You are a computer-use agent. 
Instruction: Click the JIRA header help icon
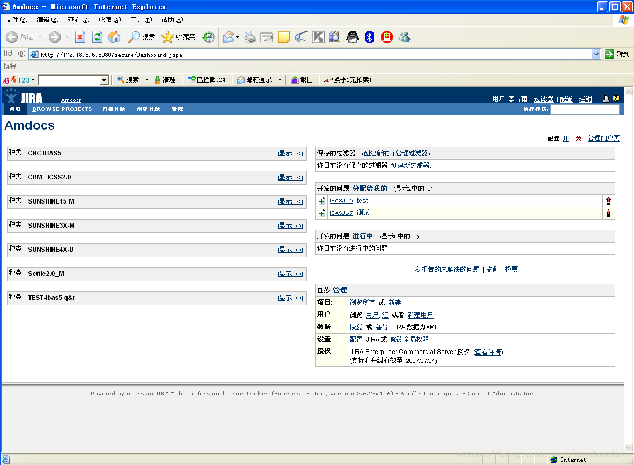click(x=616, y=99)
